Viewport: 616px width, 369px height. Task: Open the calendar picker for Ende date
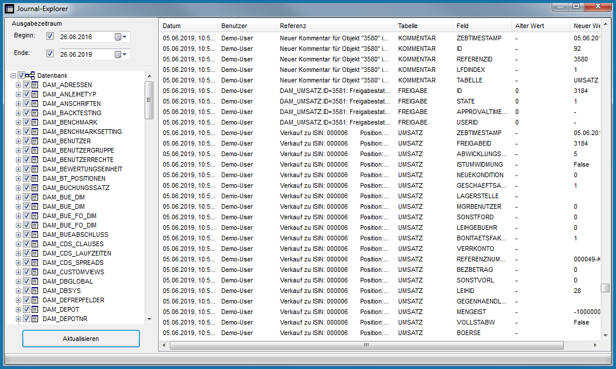tap(121, 54)
